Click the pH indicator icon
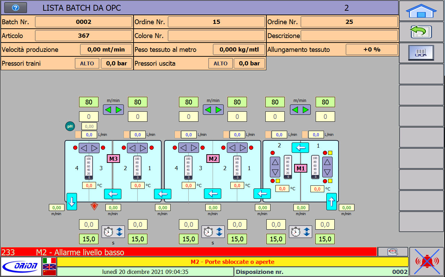Viewport: 445px width, 277px height. pyautogui.click(x=70, y=127)
